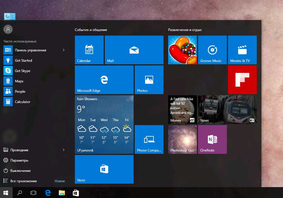Open the Weather tile for Ul'yanovsk
This screenshot has height=198, width=283.
click(104, 125)
